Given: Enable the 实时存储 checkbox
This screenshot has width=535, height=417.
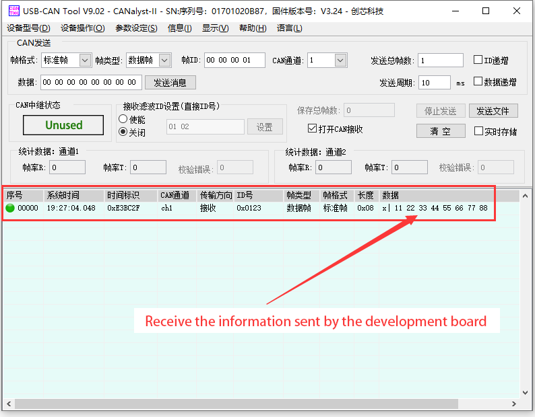Looking at the screenshot, I should pos(478,131).
